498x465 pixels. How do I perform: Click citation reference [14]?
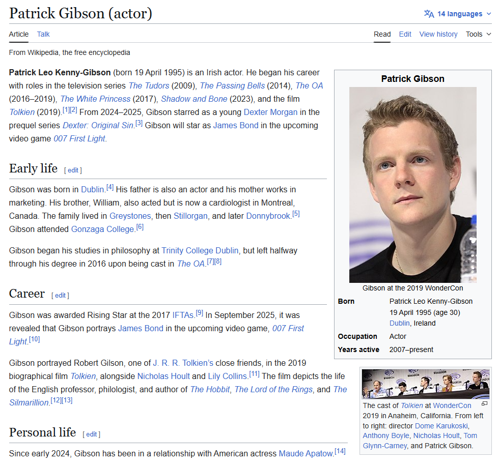coord(340,451)
